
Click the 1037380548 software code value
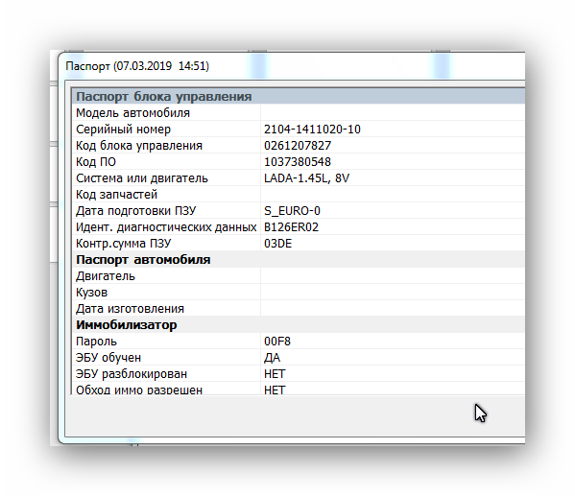click(x=298, y=162)
